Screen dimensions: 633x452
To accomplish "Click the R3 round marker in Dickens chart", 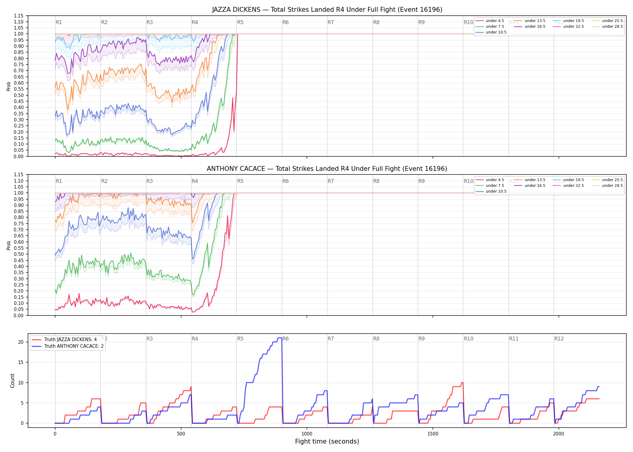I will pyautogui.click(x=150, y=22).
